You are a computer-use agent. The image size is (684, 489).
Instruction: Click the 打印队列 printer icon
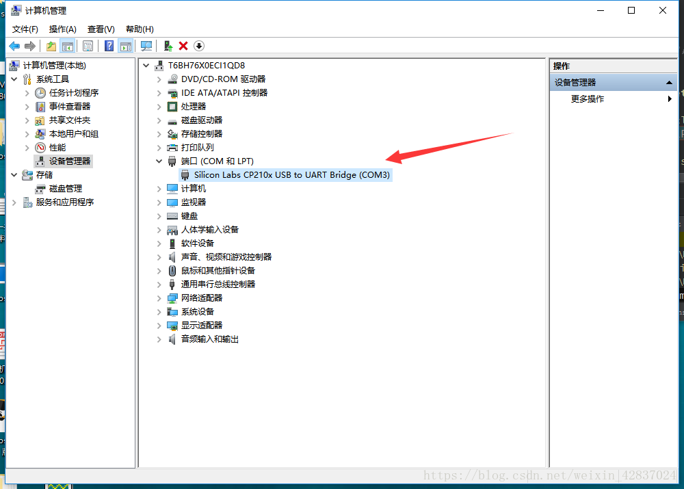(x=173, y=148)
